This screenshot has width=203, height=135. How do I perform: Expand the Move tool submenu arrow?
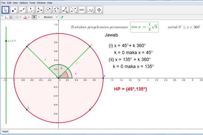coord(8,13)
